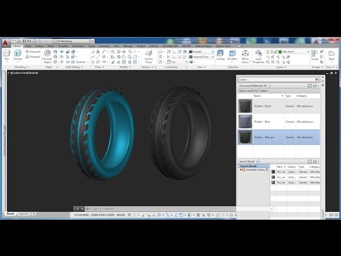Click the command line customization wrench icon
The height and width of the screenshot is (256, 341).
pyautogui.click(x=82, y=209)
